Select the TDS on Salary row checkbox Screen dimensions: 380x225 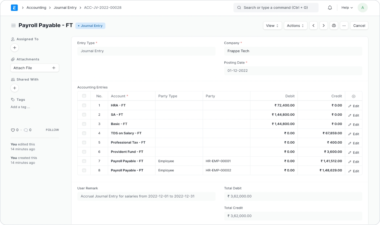coord(84,133)
